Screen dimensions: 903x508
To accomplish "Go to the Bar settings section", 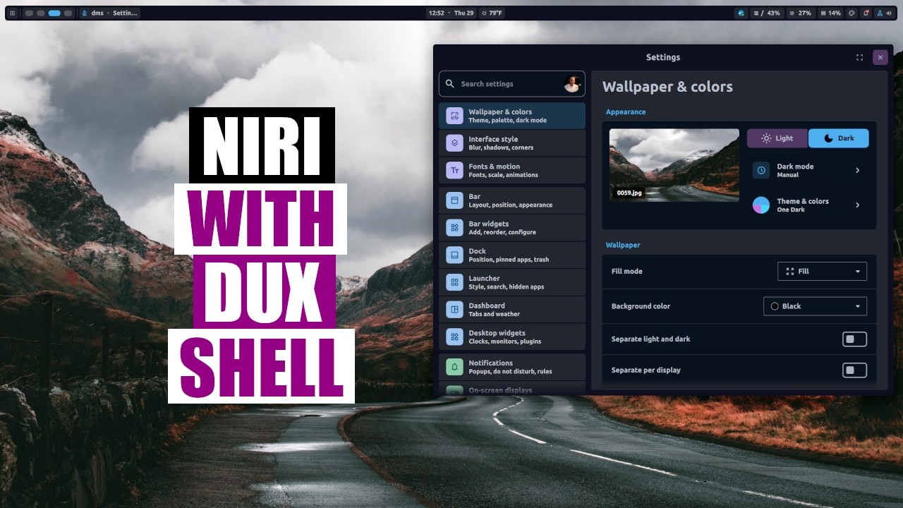I will click(x=512, y=200).
